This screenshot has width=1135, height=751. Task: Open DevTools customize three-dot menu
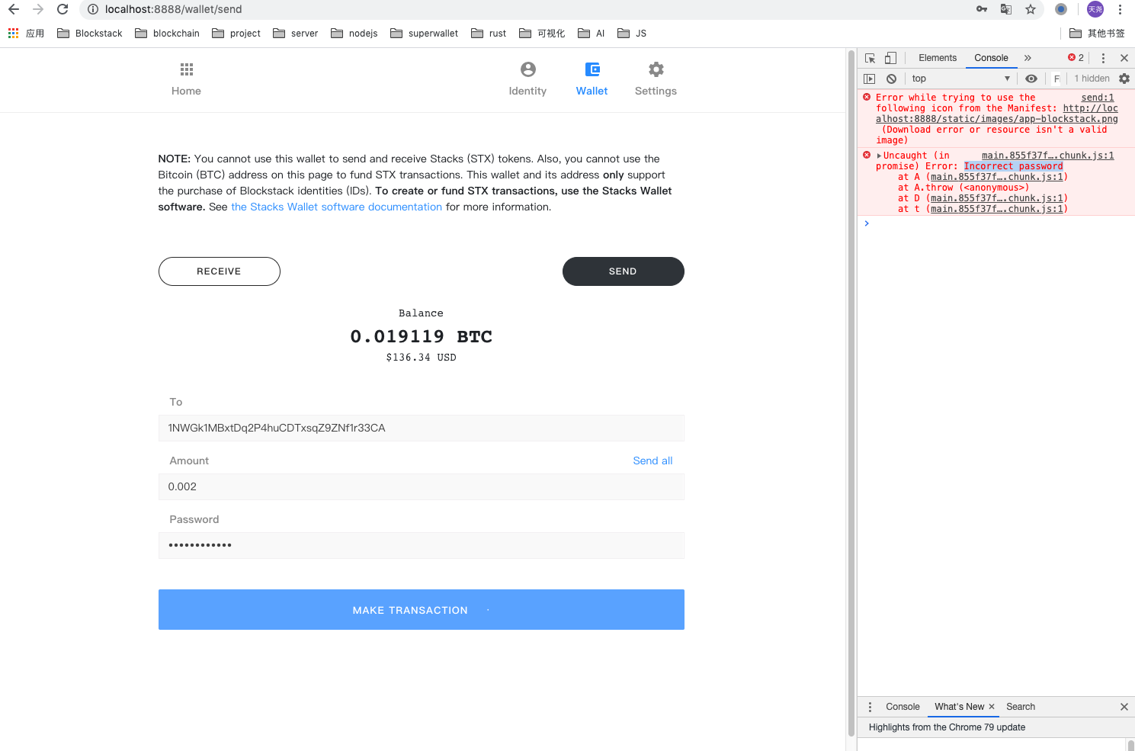click(x=1103, y=58)
